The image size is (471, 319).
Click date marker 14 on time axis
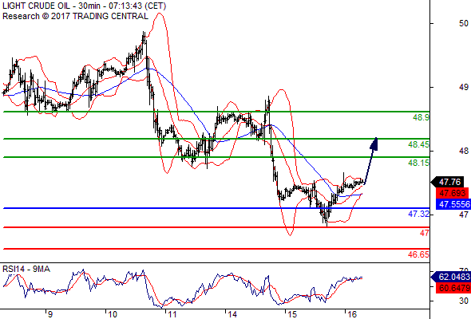point(232,314)
